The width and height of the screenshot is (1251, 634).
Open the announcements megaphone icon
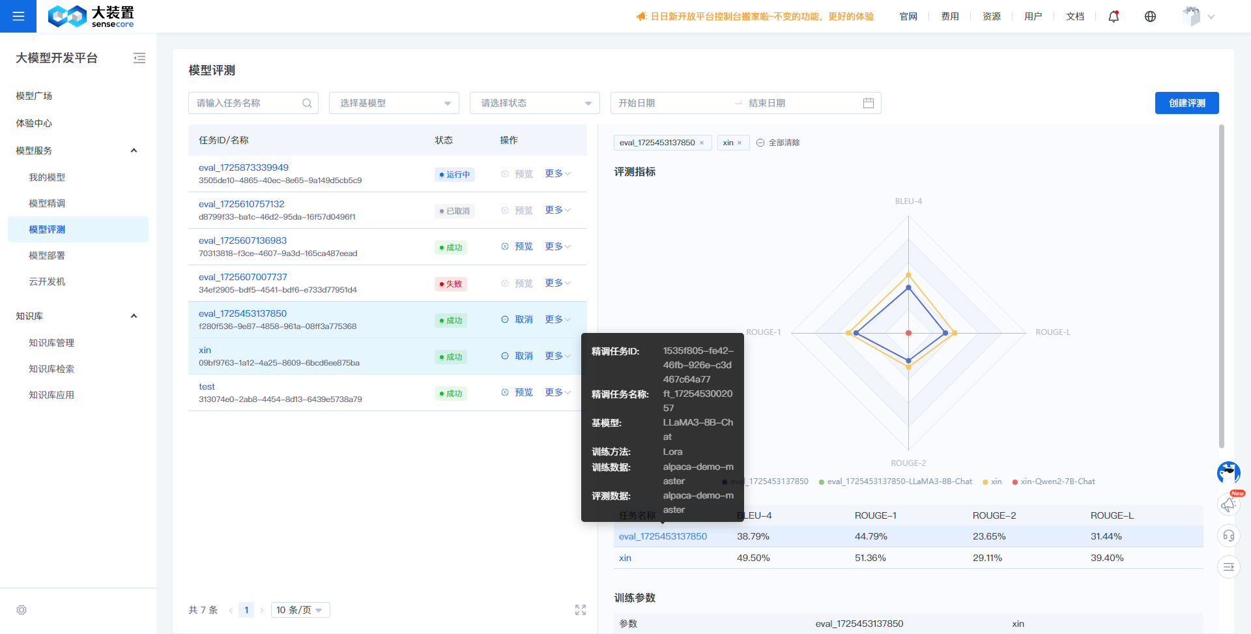(x=1228, y=504)
